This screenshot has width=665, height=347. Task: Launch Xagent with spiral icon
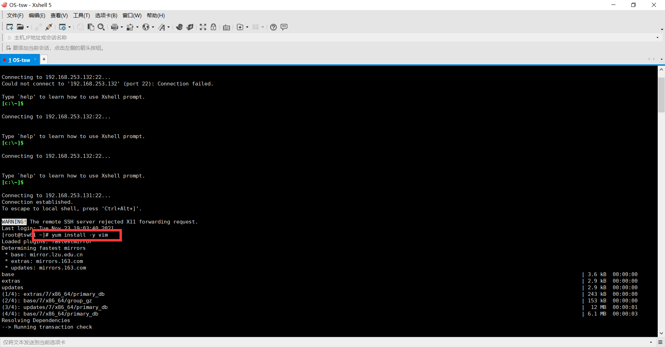190,27
